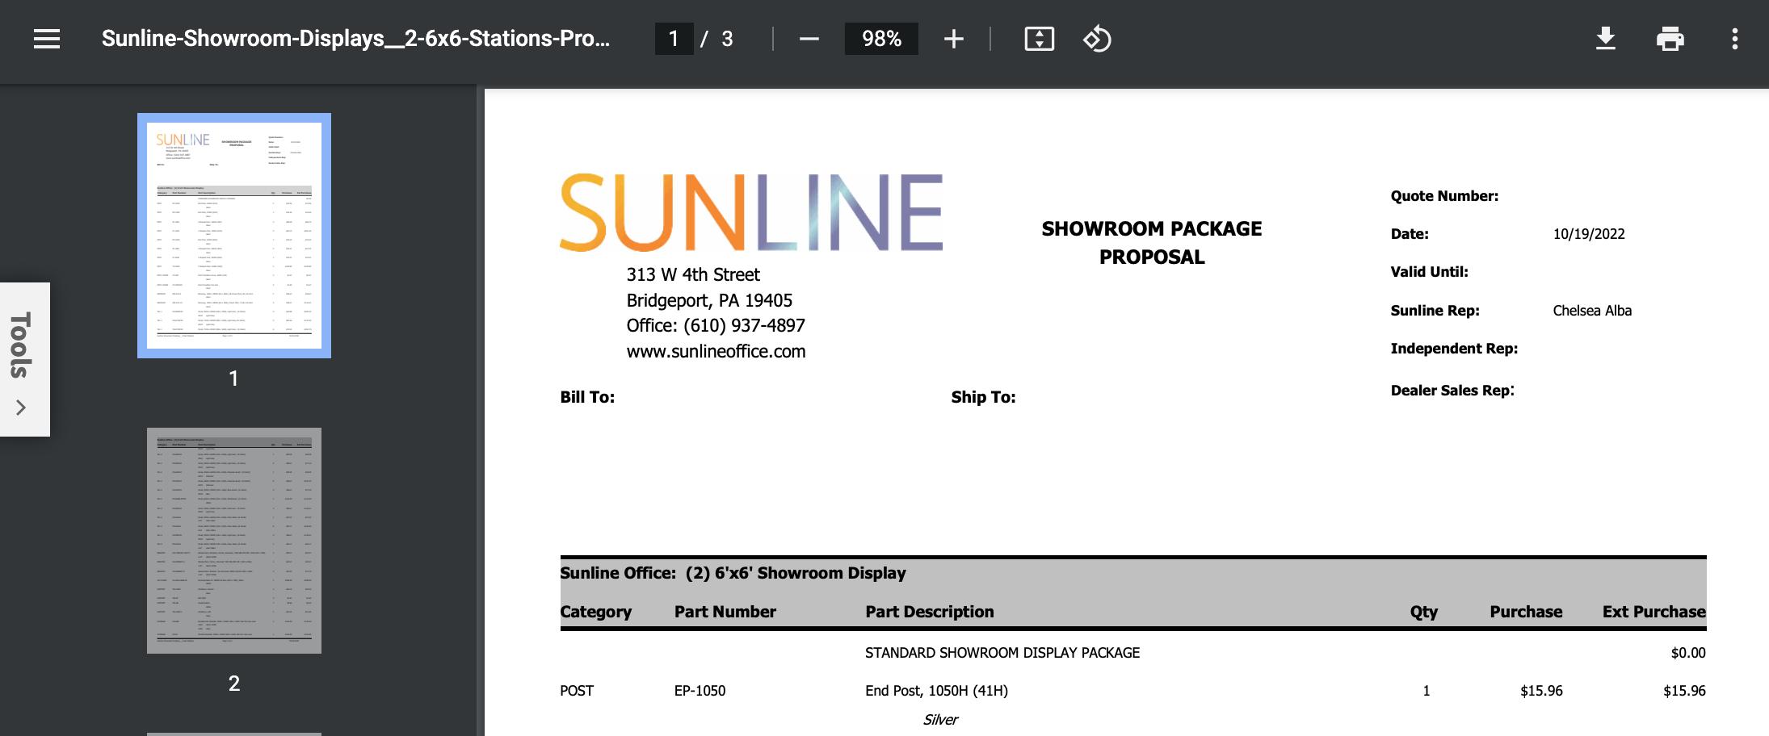
Task: Click the www.sunlineoffice.com web address
Action: click(716, 351)
